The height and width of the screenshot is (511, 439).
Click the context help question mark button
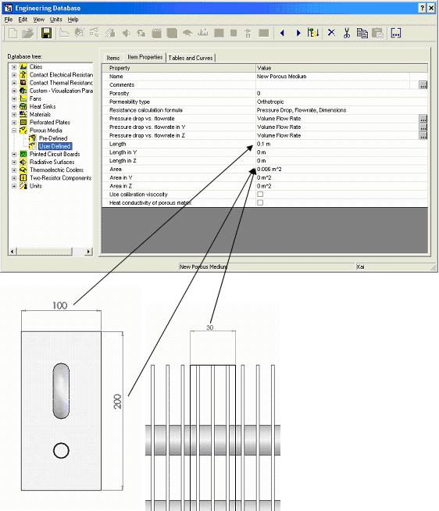point(422,8)
